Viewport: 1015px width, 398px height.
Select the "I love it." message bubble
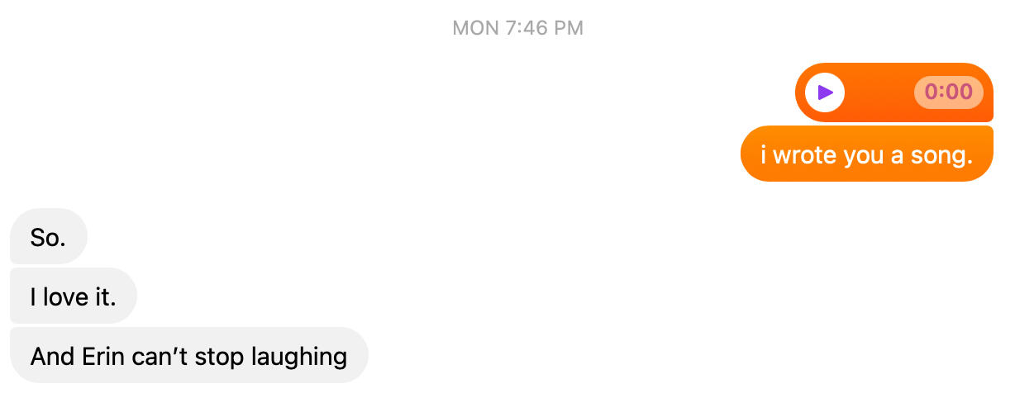tap(73, 296)
